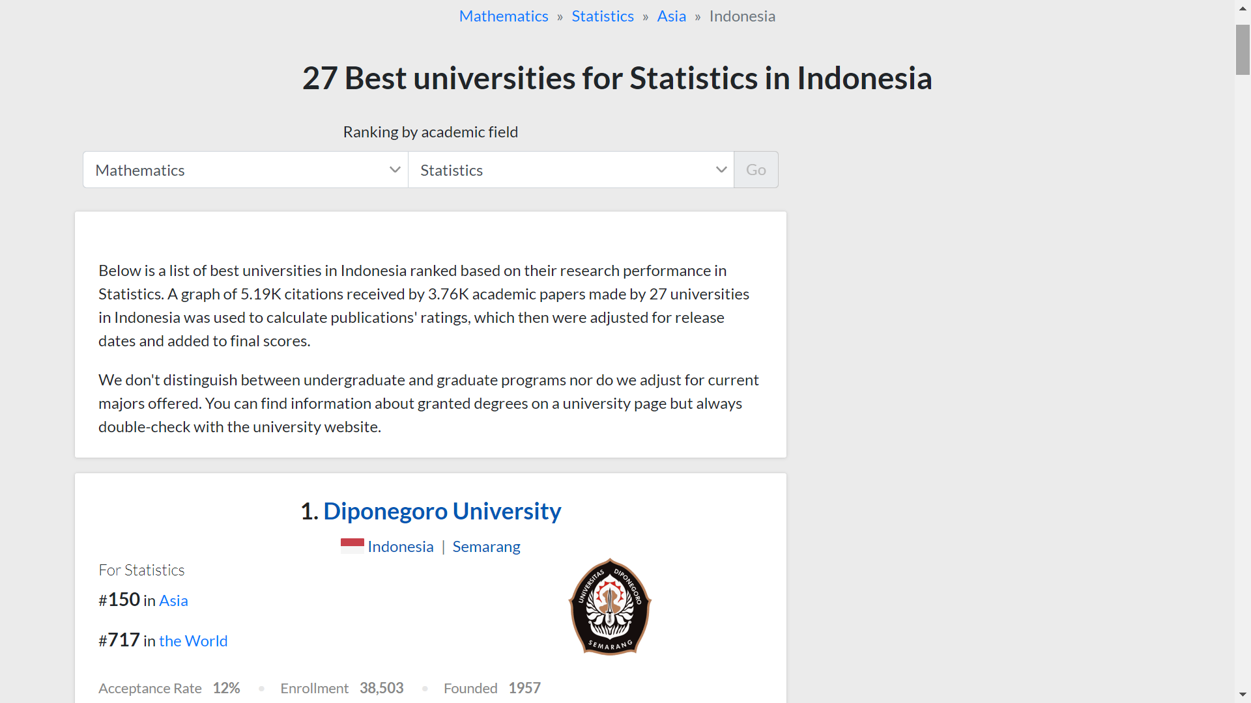
Task: Open Mathematics breadcrumb link
Action: pyautogui.click(x=503, y=16)
